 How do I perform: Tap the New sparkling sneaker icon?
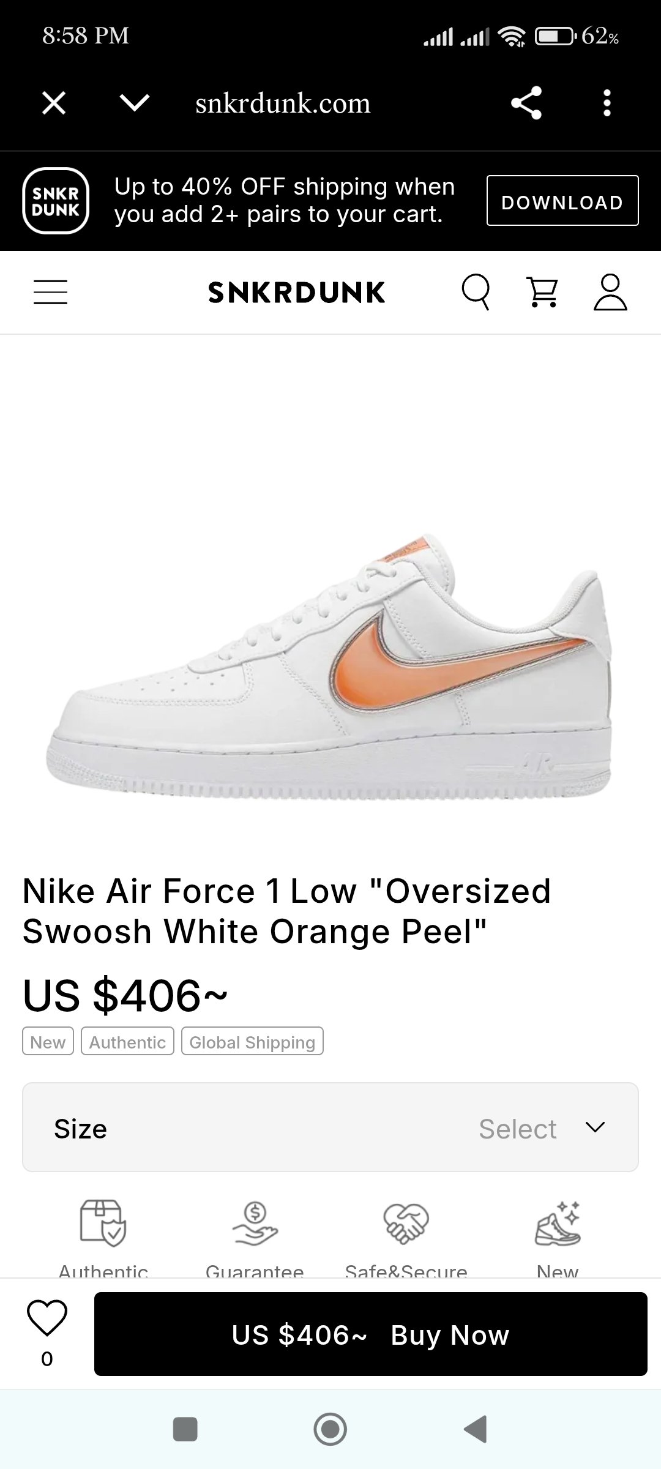tap(558, 1223)
